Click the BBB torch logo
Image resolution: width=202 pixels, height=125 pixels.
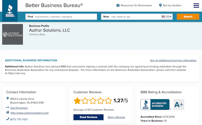[x=10, y=11]
